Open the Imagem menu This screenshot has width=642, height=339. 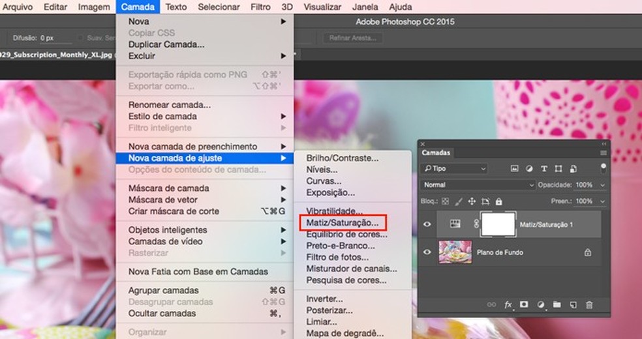click(94, 7)
